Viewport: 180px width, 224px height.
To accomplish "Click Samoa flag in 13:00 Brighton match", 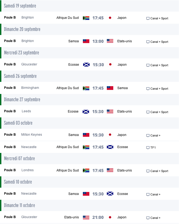I will (86, 41).
